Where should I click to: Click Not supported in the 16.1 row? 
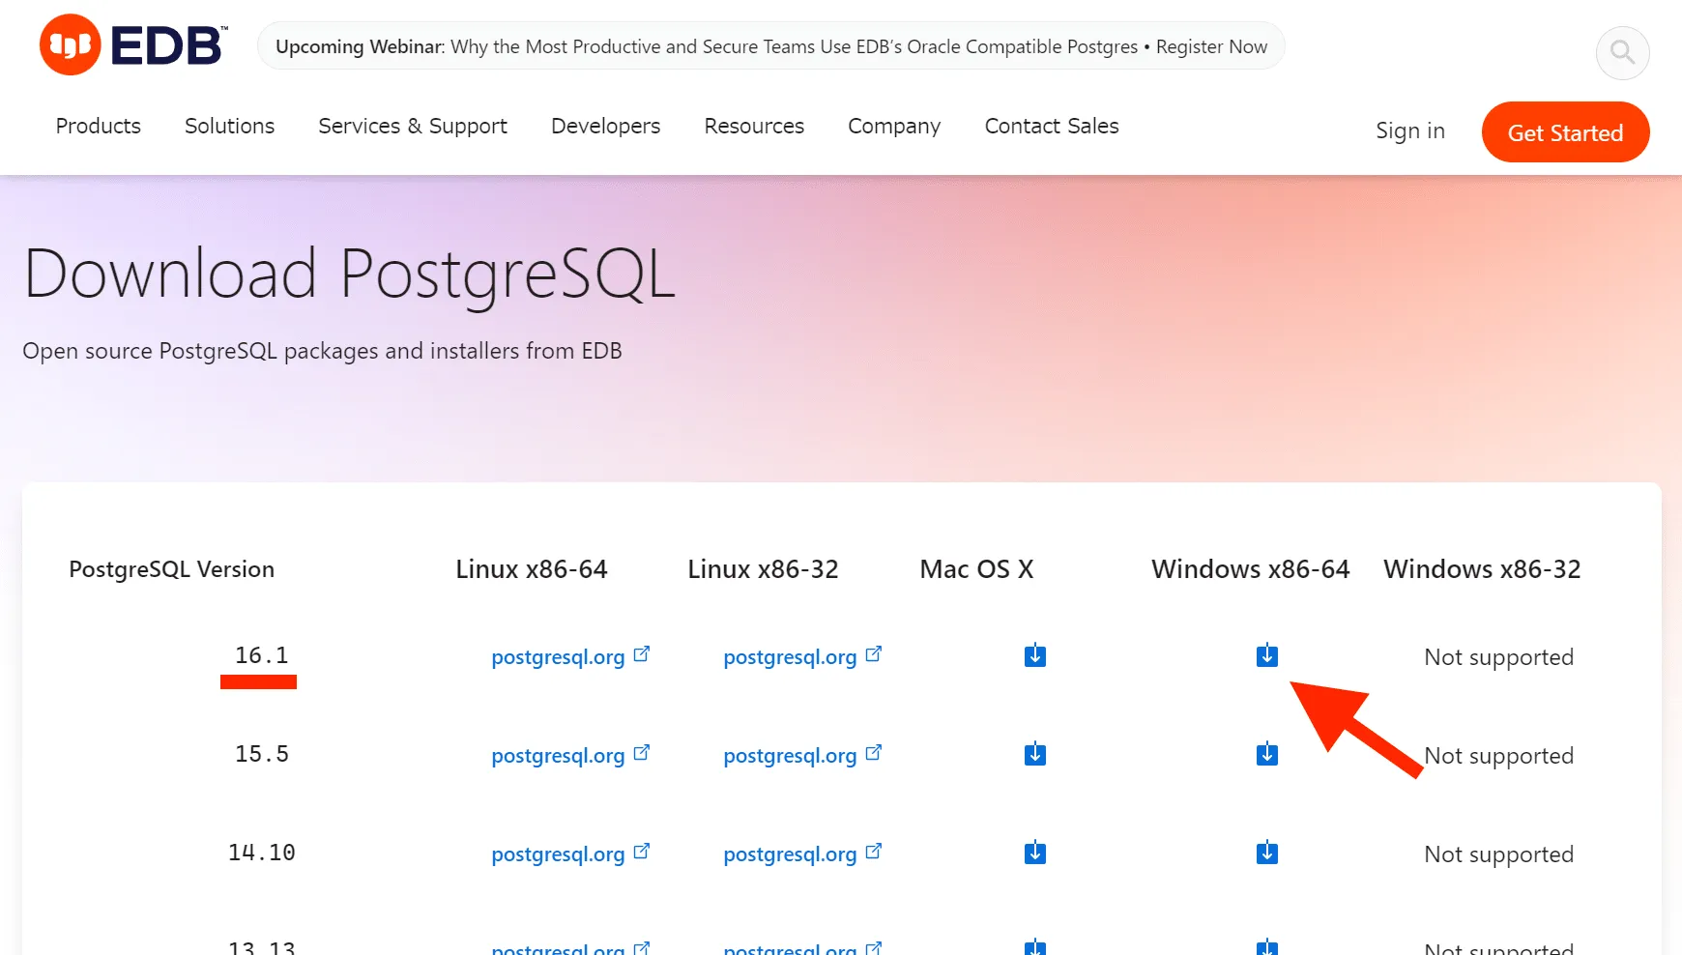pyautogui.click(x=1498, y=657)
